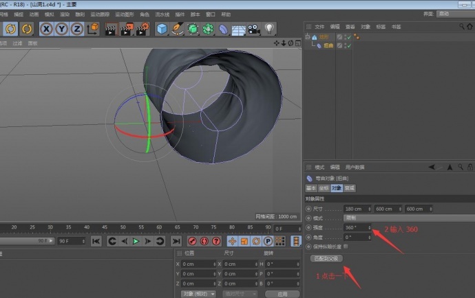
Task: Add a Cube primitive object
Action: click(162, 29)
